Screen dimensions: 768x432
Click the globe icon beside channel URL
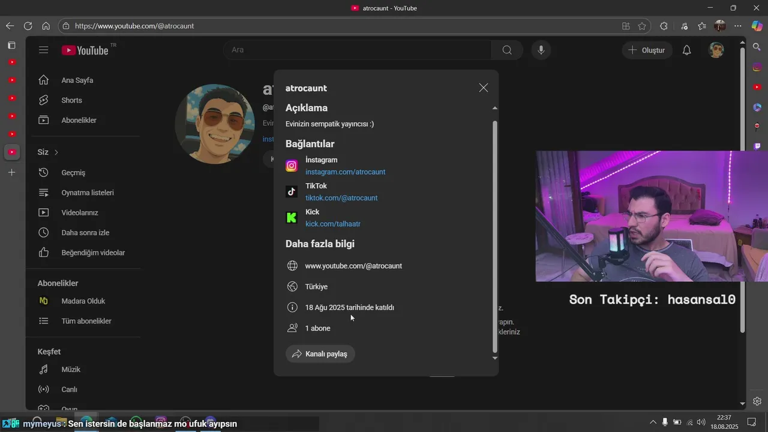click(292, 266)
